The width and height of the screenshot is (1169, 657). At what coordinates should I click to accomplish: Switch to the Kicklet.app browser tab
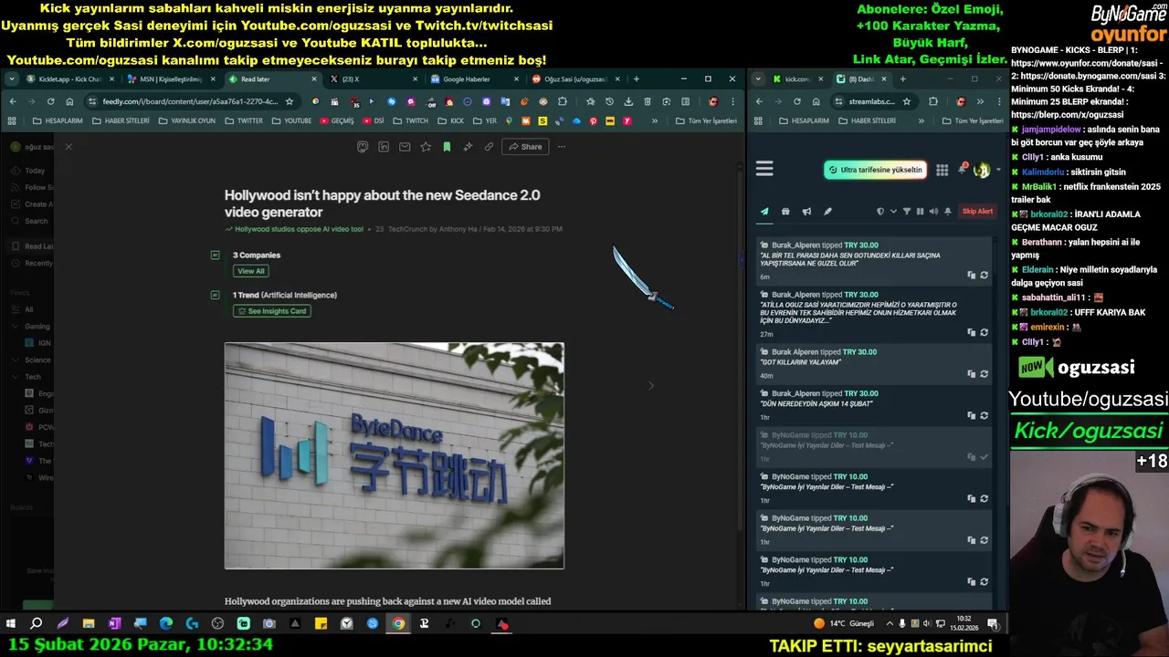coord(69,79)
